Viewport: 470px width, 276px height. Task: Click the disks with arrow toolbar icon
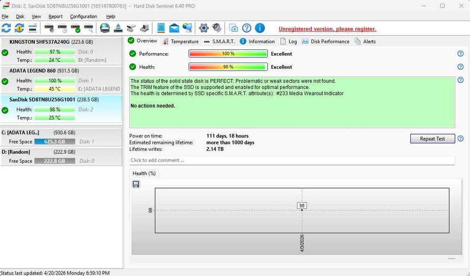[144, 28]
